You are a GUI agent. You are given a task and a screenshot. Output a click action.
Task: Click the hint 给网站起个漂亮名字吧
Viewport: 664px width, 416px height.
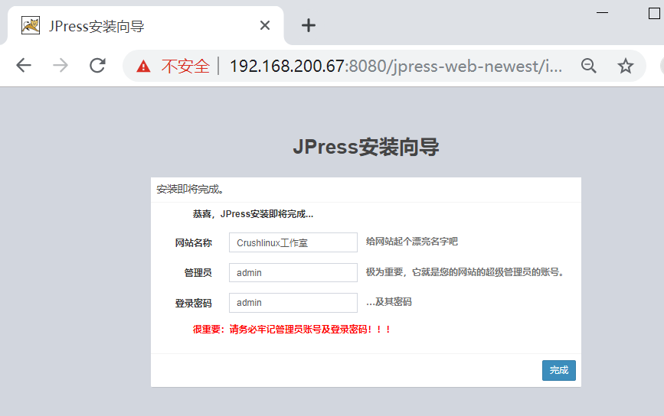tap(411, 242)
